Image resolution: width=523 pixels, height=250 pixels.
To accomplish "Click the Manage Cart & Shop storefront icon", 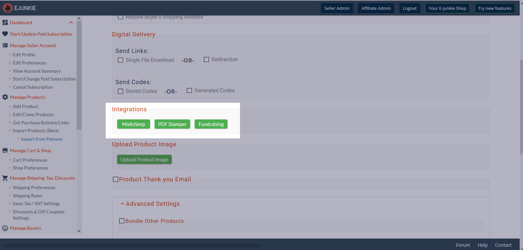I will (5, 151).
